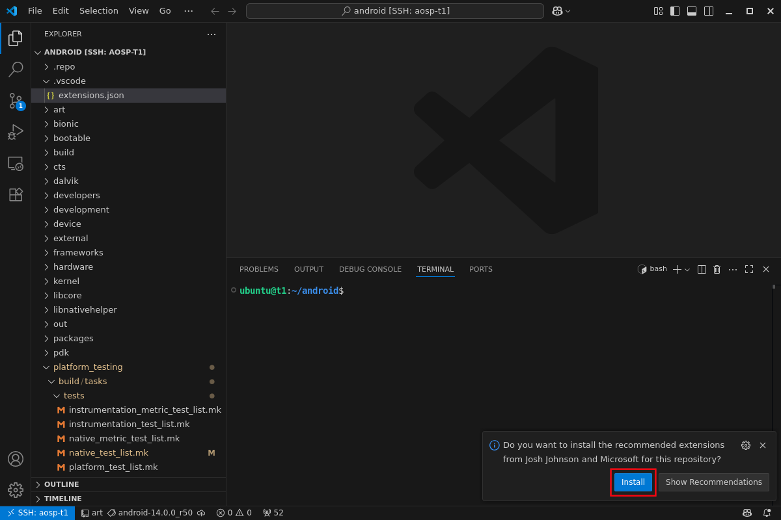
Task: Open the Go menu
Action: (165, 11)
